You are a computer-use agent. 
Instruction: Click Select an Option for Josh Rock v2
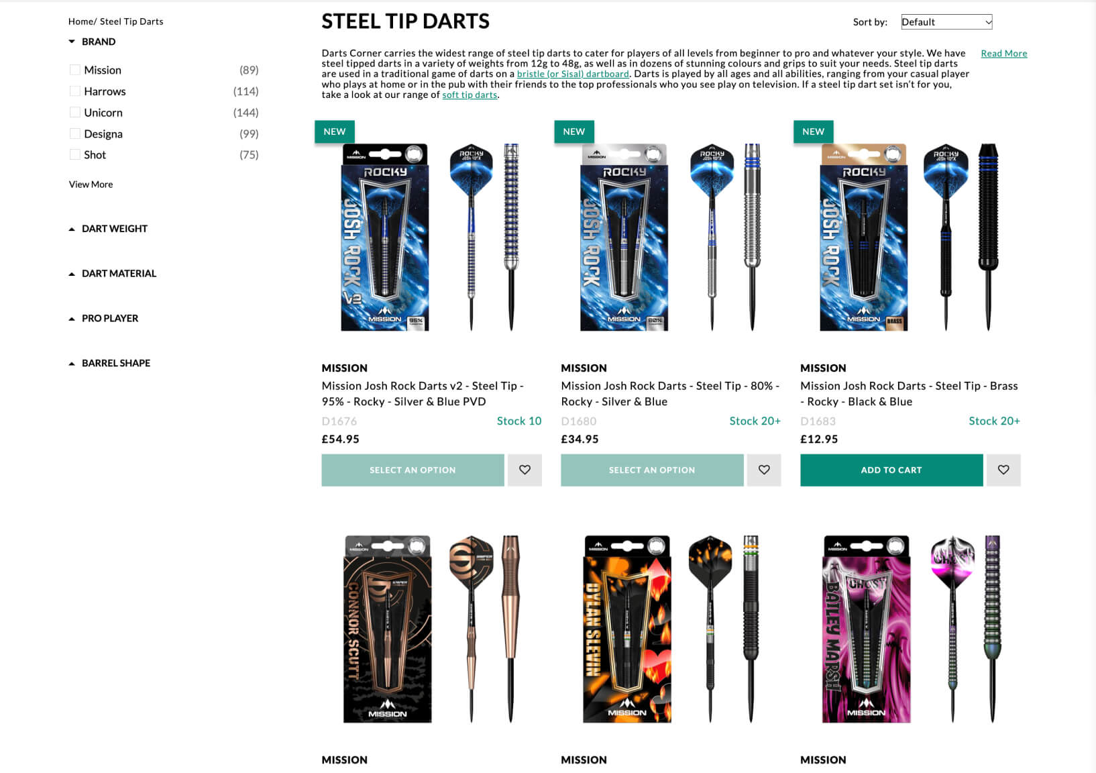click(x=413, y=470)
